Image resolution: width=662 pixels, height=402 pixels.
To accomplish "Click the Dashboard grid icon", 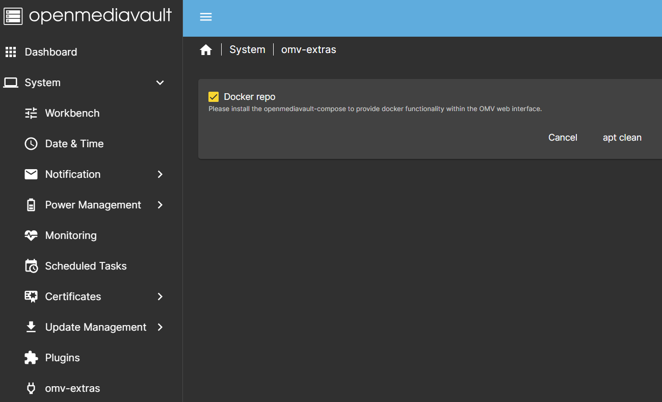I will (11, 52).
